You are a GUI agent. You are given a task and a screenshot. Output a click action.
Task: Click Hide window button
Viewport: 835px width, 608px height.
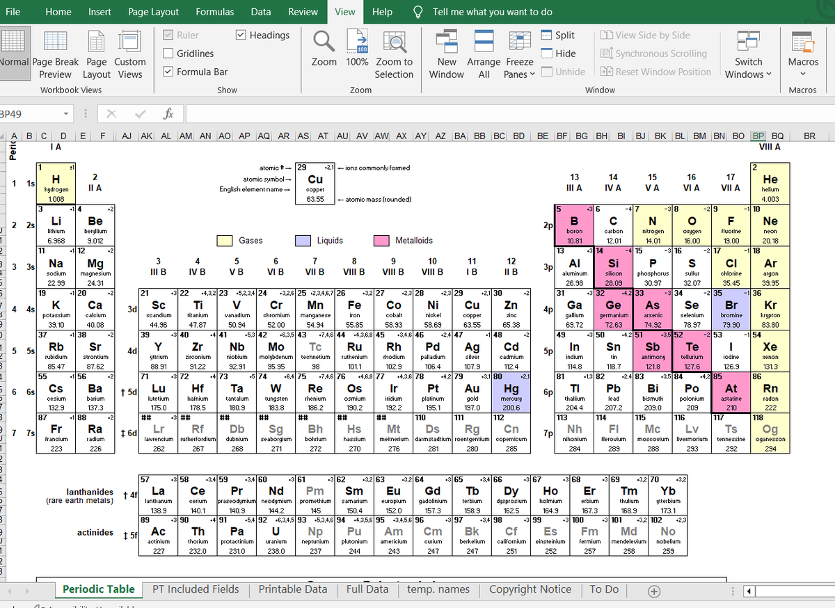[558, 54]
